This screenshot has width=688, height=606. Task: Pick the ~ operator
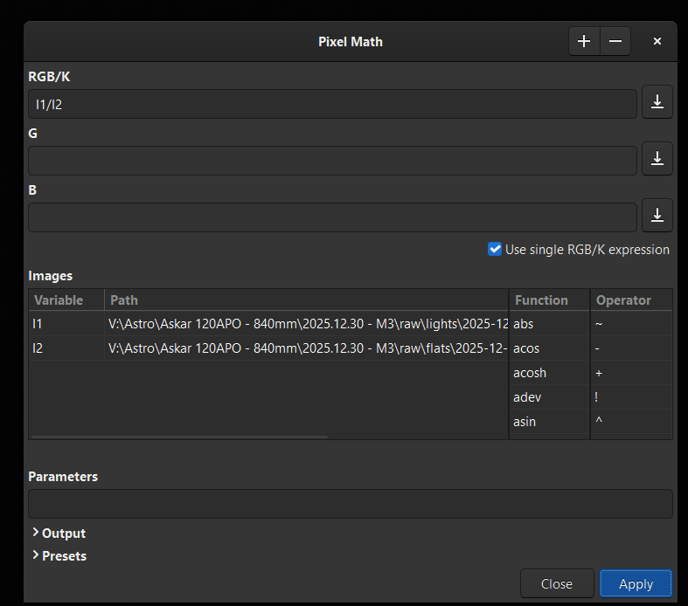631,324
